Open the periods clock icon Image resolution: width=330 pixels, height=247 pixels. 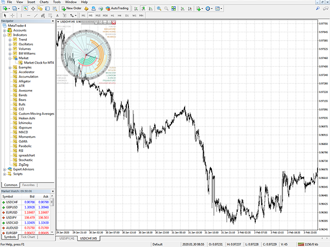pyautogui.click(x=208, y=8)
